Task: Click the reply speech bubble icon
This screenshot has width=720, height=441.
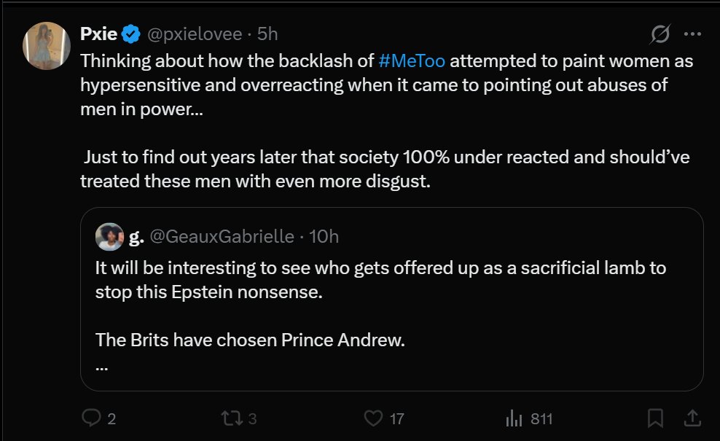Action: coord(91,418)
